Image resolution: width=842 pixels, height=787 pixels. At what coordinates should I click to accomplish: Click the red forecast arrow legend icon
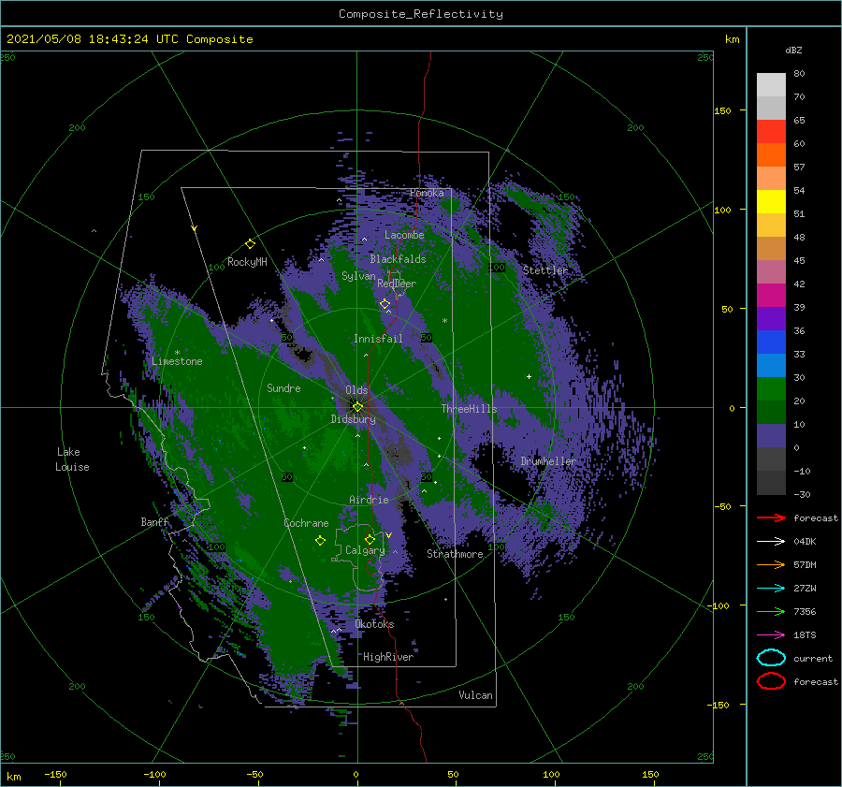click(x=771, y=517)
